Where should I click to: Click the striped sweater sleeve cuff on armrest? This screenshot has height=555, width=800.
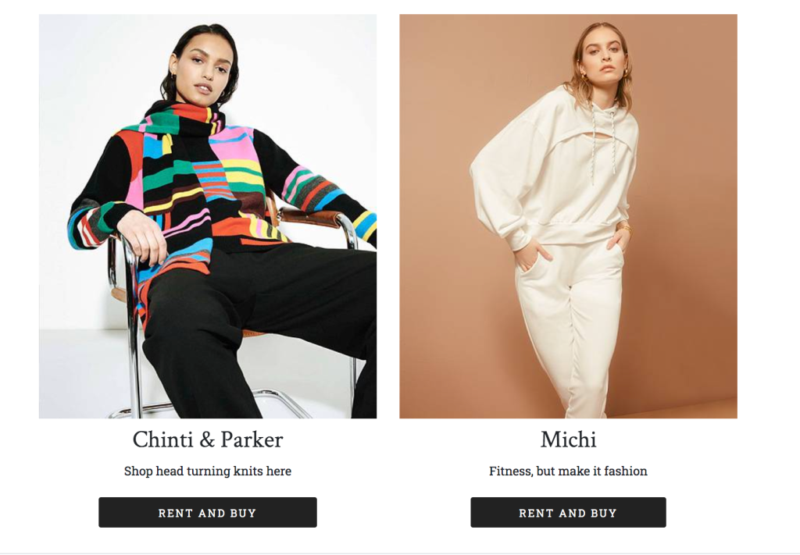click(362, 226)
